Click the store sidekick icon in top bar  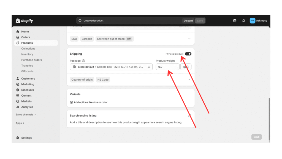click(235, 21)
